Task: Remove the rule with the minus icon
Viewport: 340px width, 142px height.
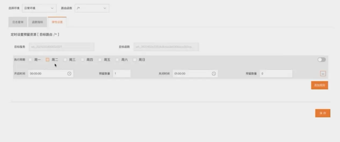Action: [x=323, y=74]
